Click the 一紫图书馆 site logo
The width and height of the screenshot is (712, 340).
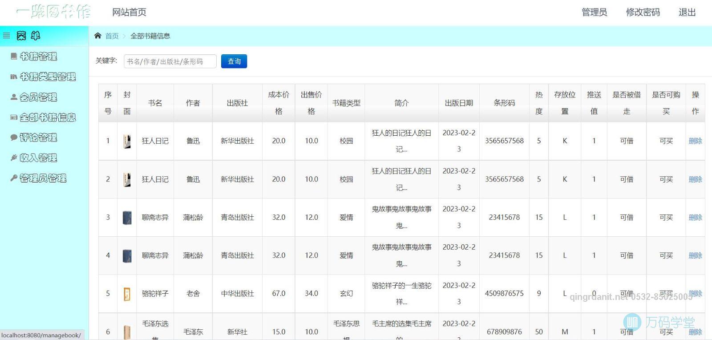[x=53, y=12]
